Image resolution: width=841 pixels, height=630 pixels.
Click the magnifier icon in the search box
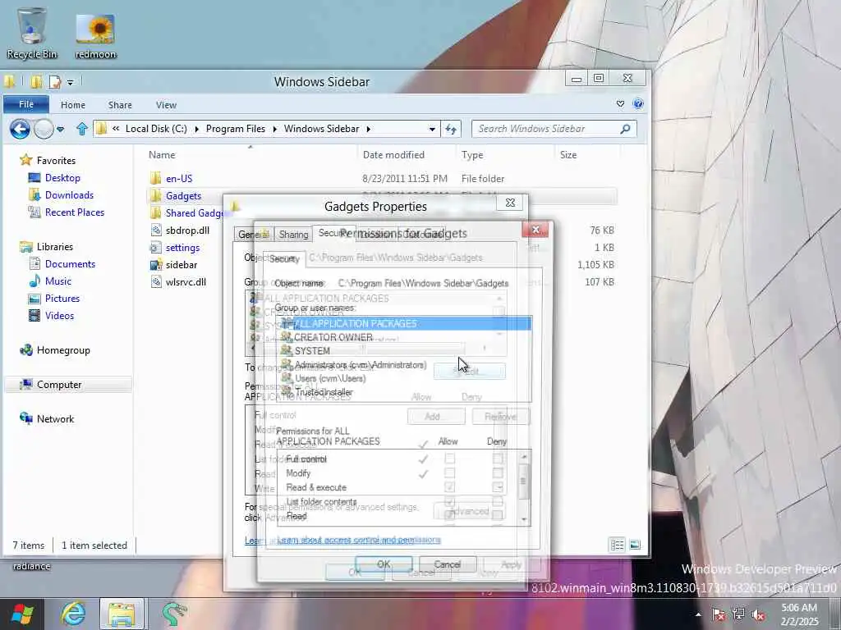625,129
